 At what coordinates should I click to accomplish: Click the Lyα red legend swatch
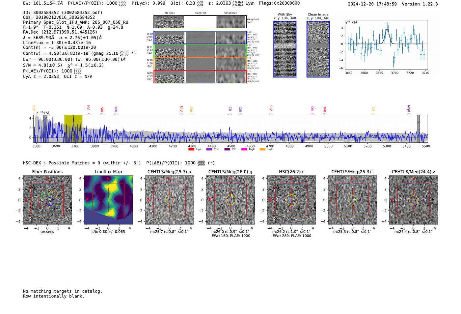(x=191, y=150)
